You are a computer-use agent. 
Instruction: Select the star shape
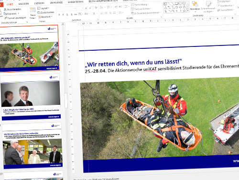point(185,11)
